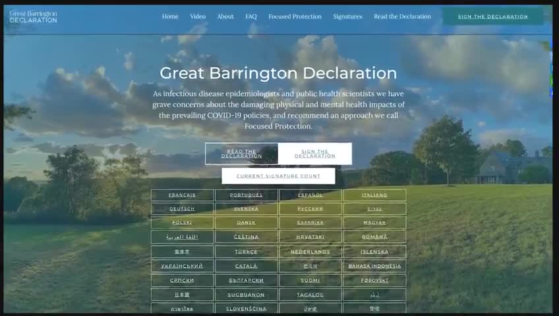Open the FAQ page
The image size is (559, 316).
point(250,16)
